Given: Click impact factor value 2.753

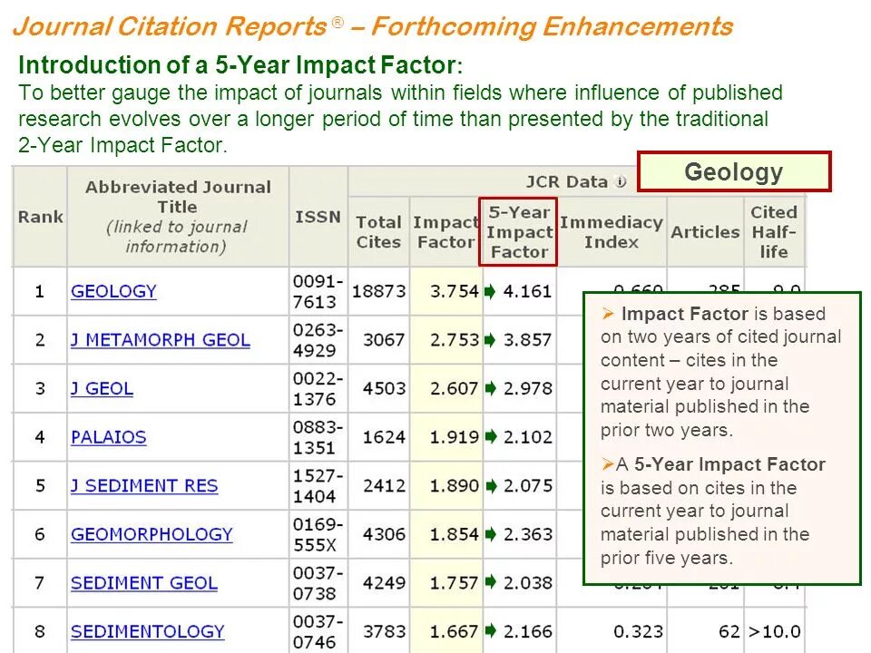Looking at the screenshot, I should point(455,339).
